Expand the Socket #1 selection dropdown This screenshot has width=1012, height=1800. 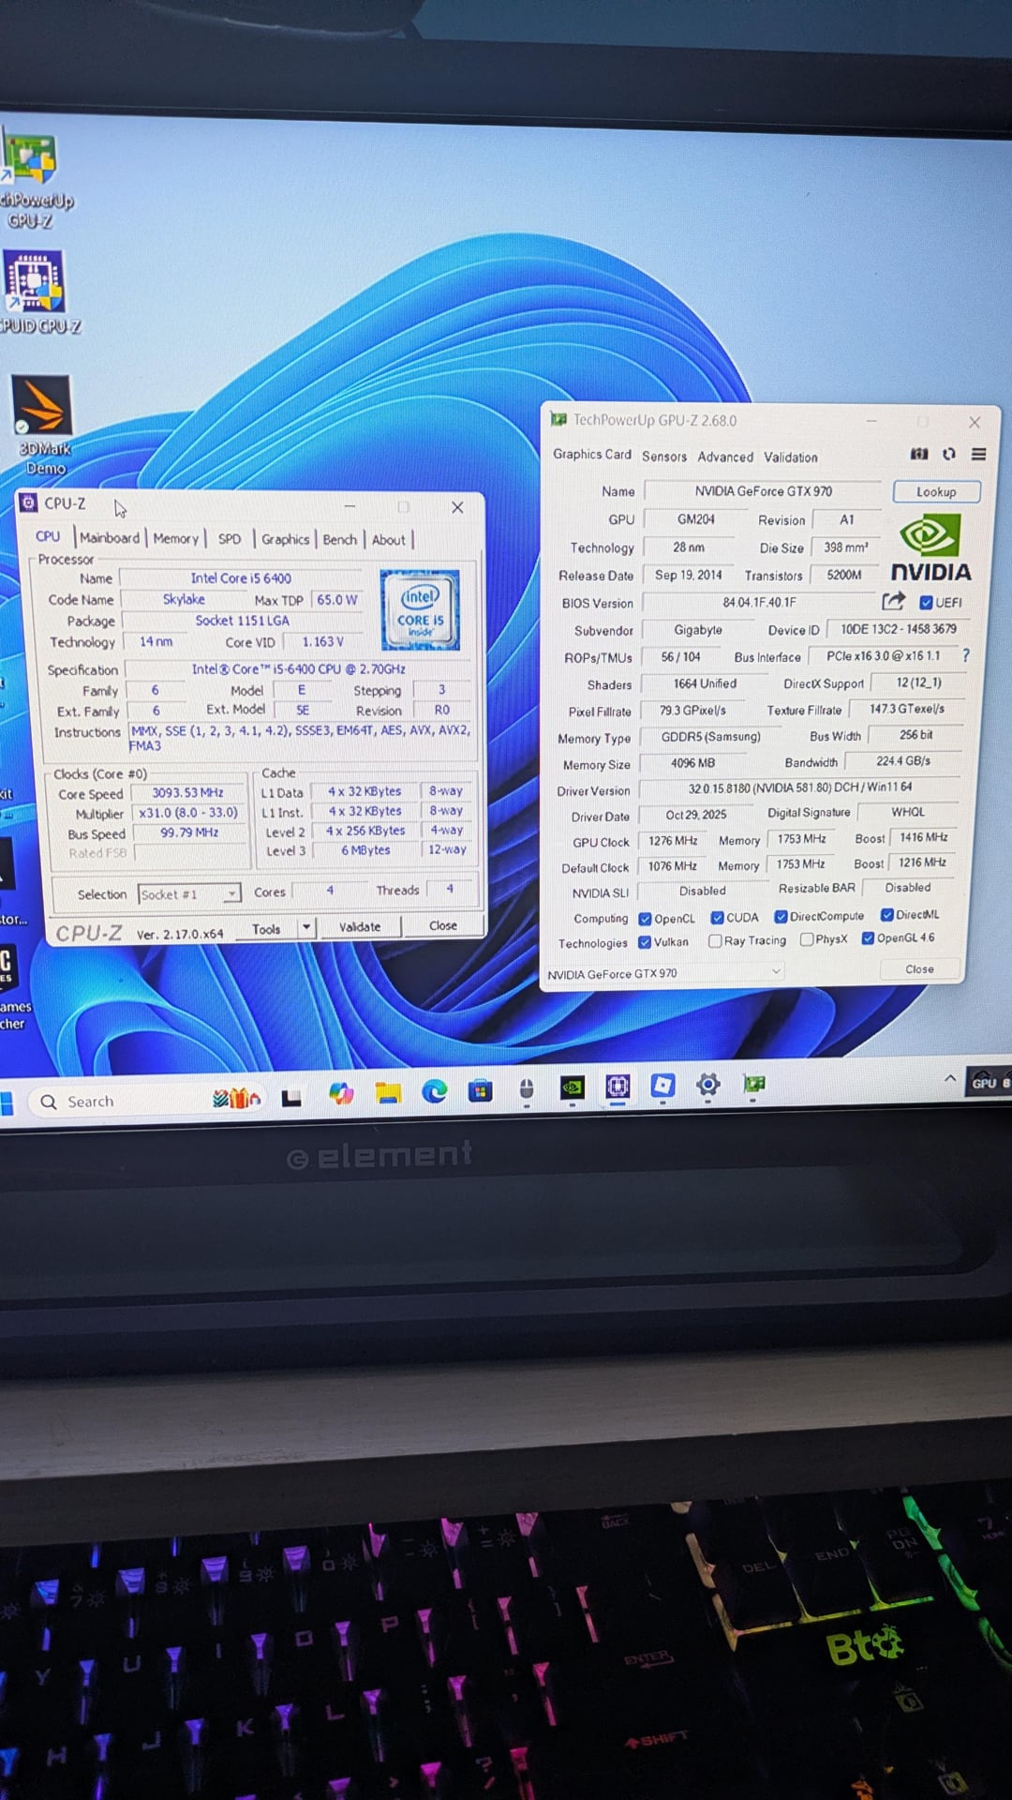[x=231, y=894]
